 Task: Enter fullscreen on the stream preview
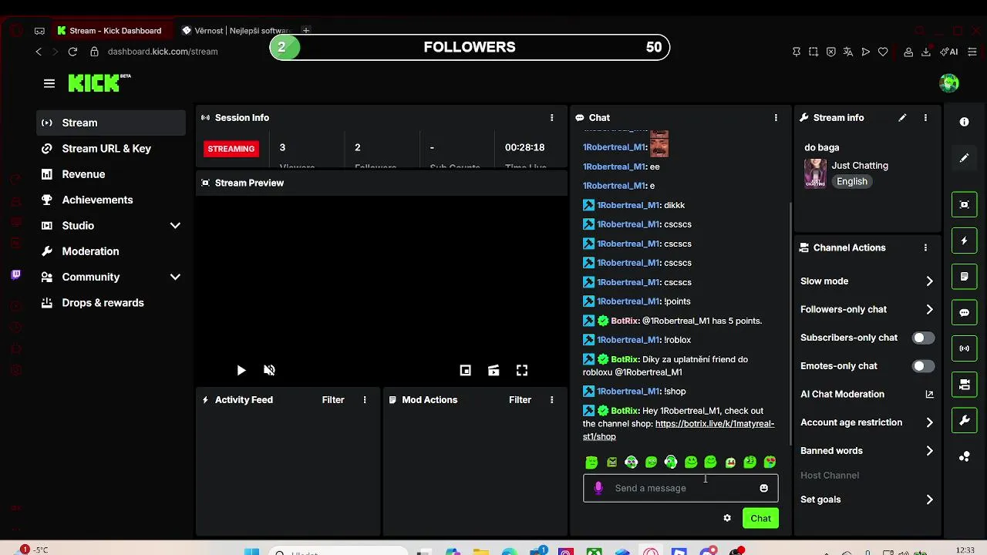coord(522,371)
